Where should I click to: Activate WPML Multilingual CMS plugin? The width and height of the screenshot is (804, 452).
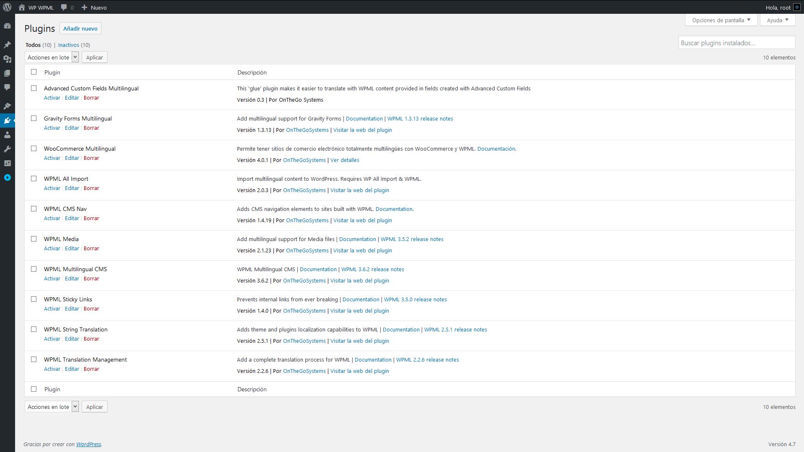[52, 279]
